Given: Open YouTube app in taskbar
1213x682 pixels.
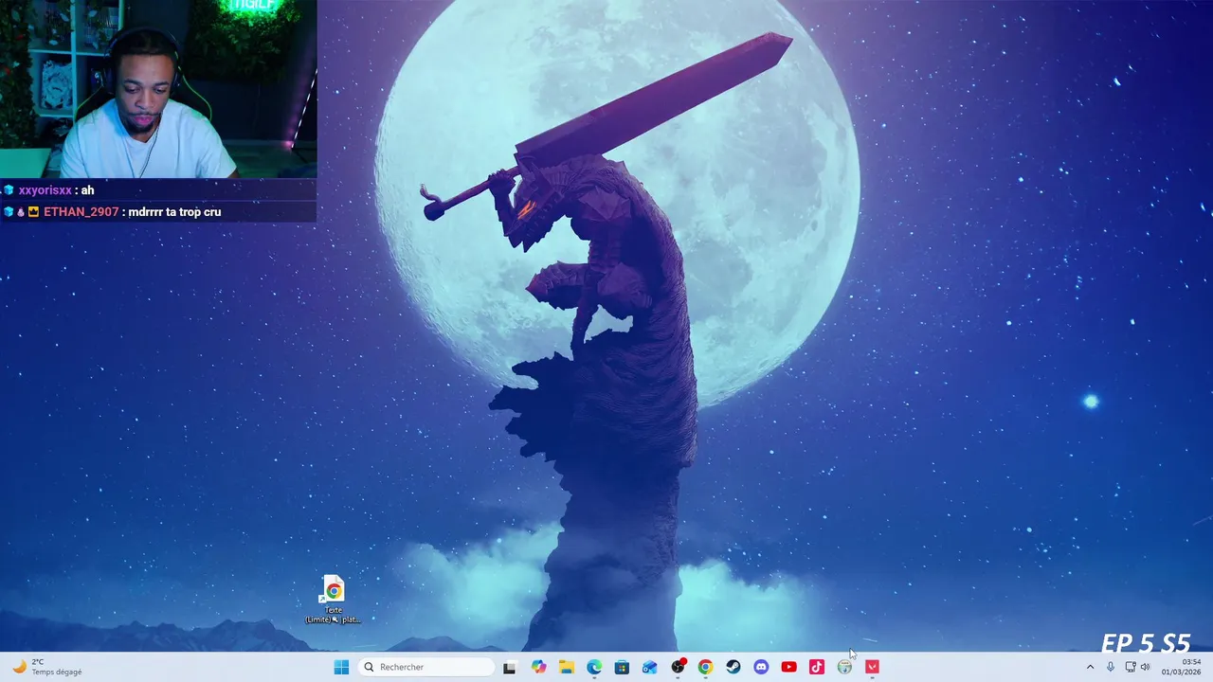Looking at the screenshot, I should coord(788,667).
